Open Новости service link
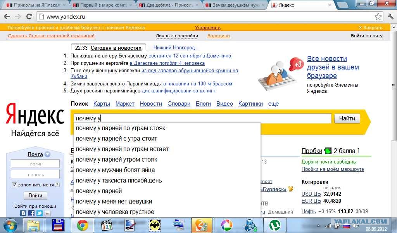 coord(151,104)
